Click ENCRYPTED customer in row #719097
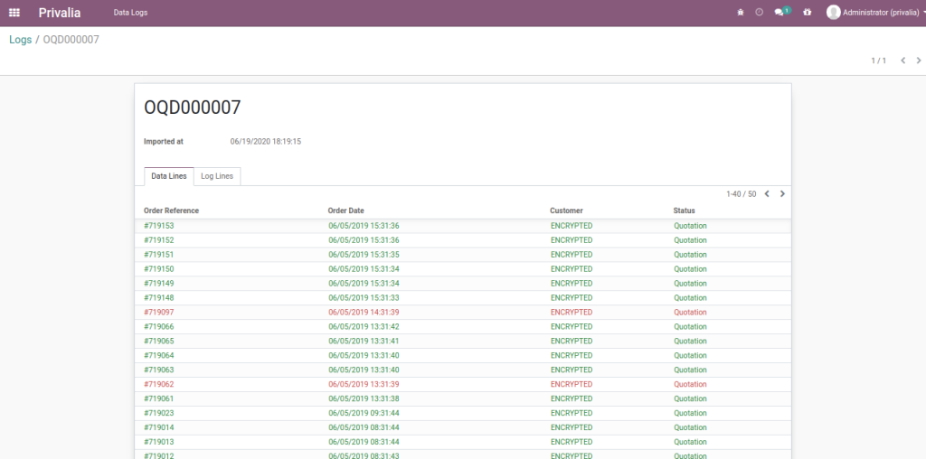926x459 pixels. click(x=572, y=312)
